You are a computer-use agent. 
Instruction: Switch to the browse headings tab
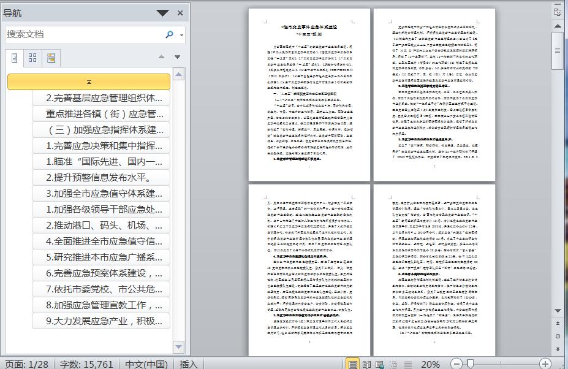[x=14, y=57]
